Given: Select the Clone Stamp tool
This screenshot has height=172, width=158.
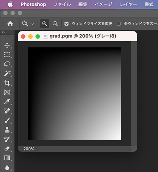Looking at the screenshot, I should [x=7, y=130].
